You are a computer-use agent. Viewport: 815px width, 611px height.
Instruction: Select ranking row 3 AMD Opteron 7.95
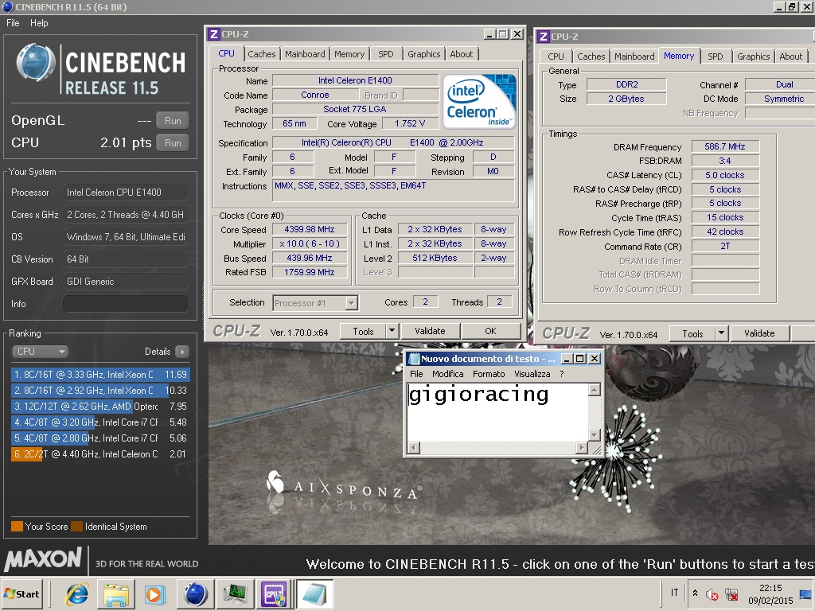pyautogui.click(x=100, y=407)
